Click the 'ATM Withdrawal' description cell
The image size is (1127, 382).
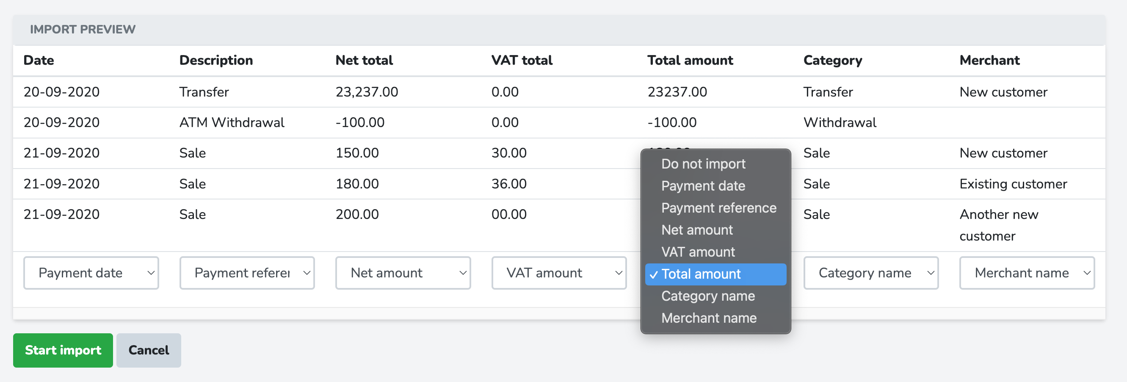[x=232, y=122]
